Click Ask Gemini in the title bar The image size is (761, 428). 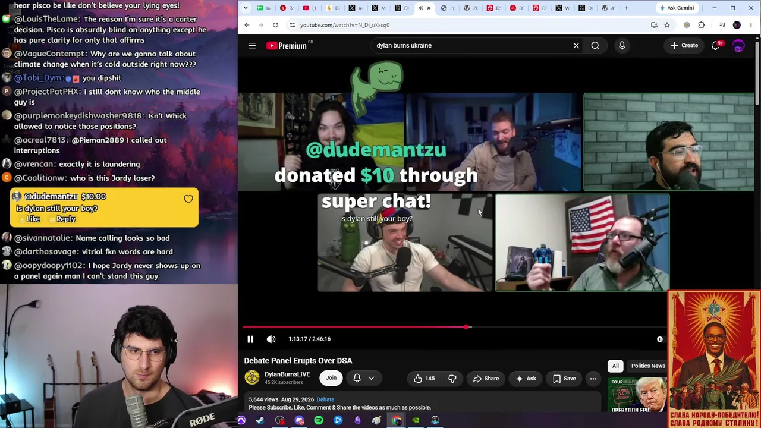click(x=677, y=8)
